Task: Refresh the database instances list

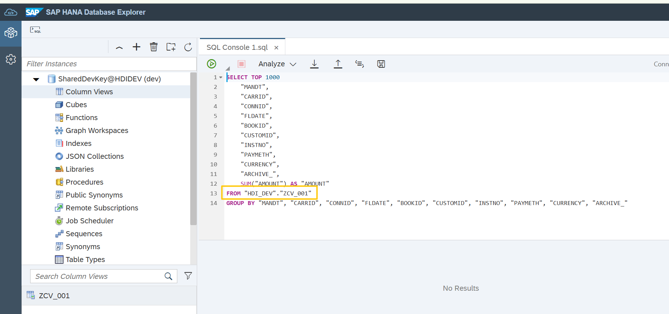Action: pyautogui.click(x=188, y=47)
